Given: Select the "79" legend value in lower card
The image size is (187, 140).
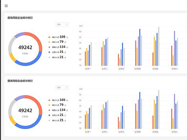Looking at the screenshot, I should pos(61,105).
